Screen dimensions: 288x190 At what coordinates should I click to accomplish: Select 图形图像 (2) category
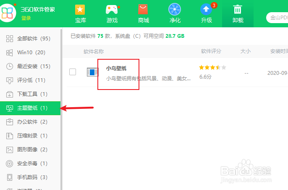pos(30,150)
